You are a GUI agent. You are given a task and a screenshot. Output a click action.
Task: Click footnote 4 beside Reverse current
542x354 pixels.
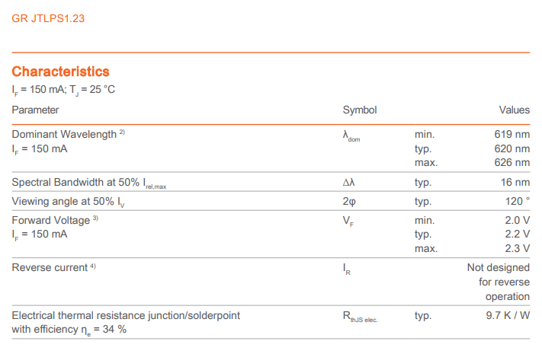pyautogui.click(x=92, y=266)
